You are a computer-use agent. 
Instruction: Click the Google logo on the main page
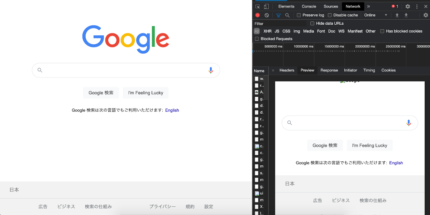126,39
